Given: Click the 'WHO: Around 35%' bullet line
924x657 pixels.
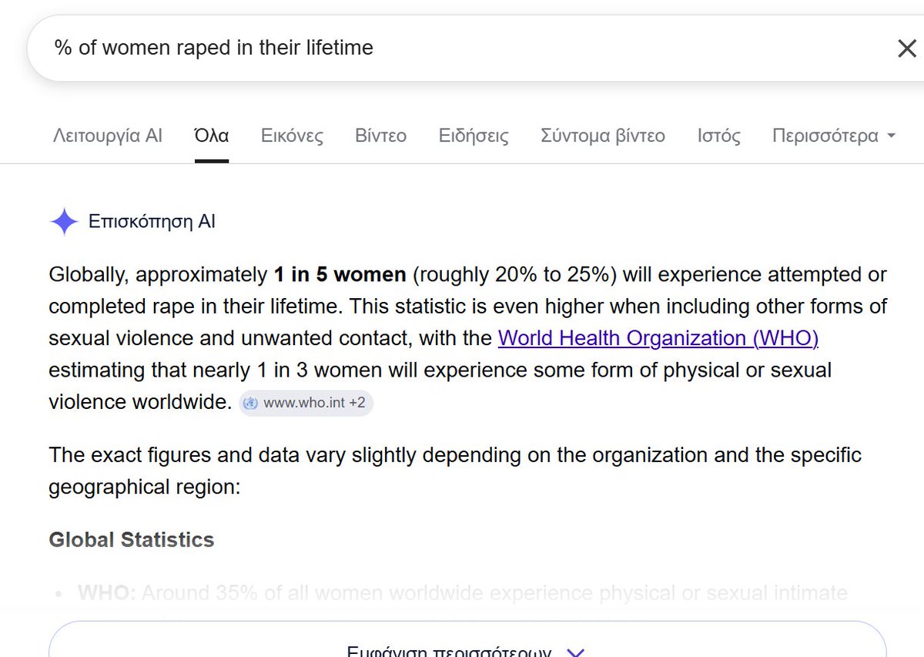Looking at the screenshot, I should click(x=462, y=593).
